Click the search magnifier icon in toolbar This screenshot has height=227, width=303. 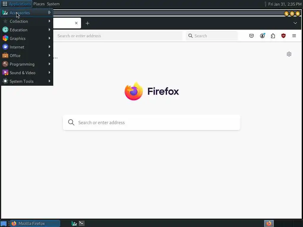point(190,36)
